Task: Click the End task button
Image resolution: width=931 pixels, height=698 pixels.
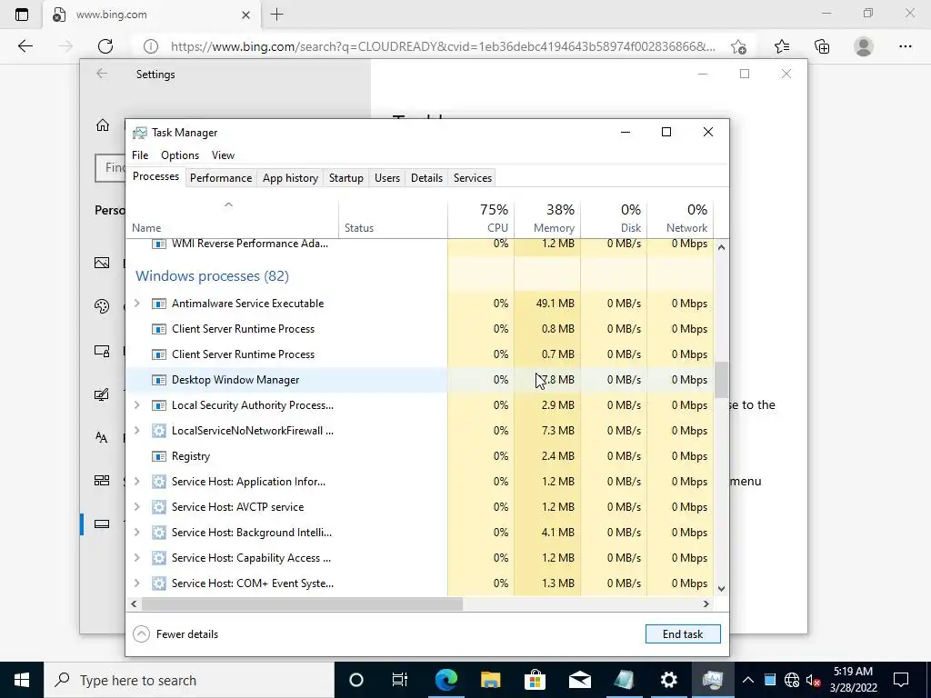Action: 683,633
